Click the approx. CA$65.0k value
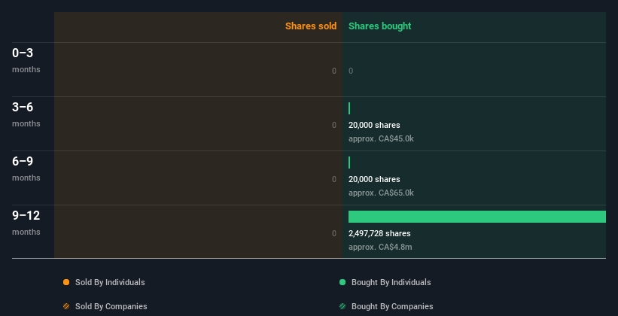The image size is (618, 316). [381, 193]
